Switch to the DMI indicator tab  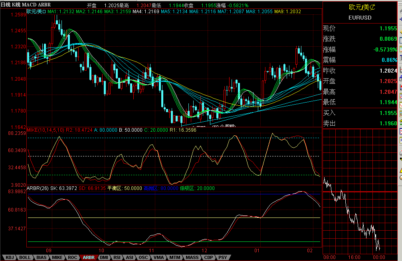pos(104,257)
